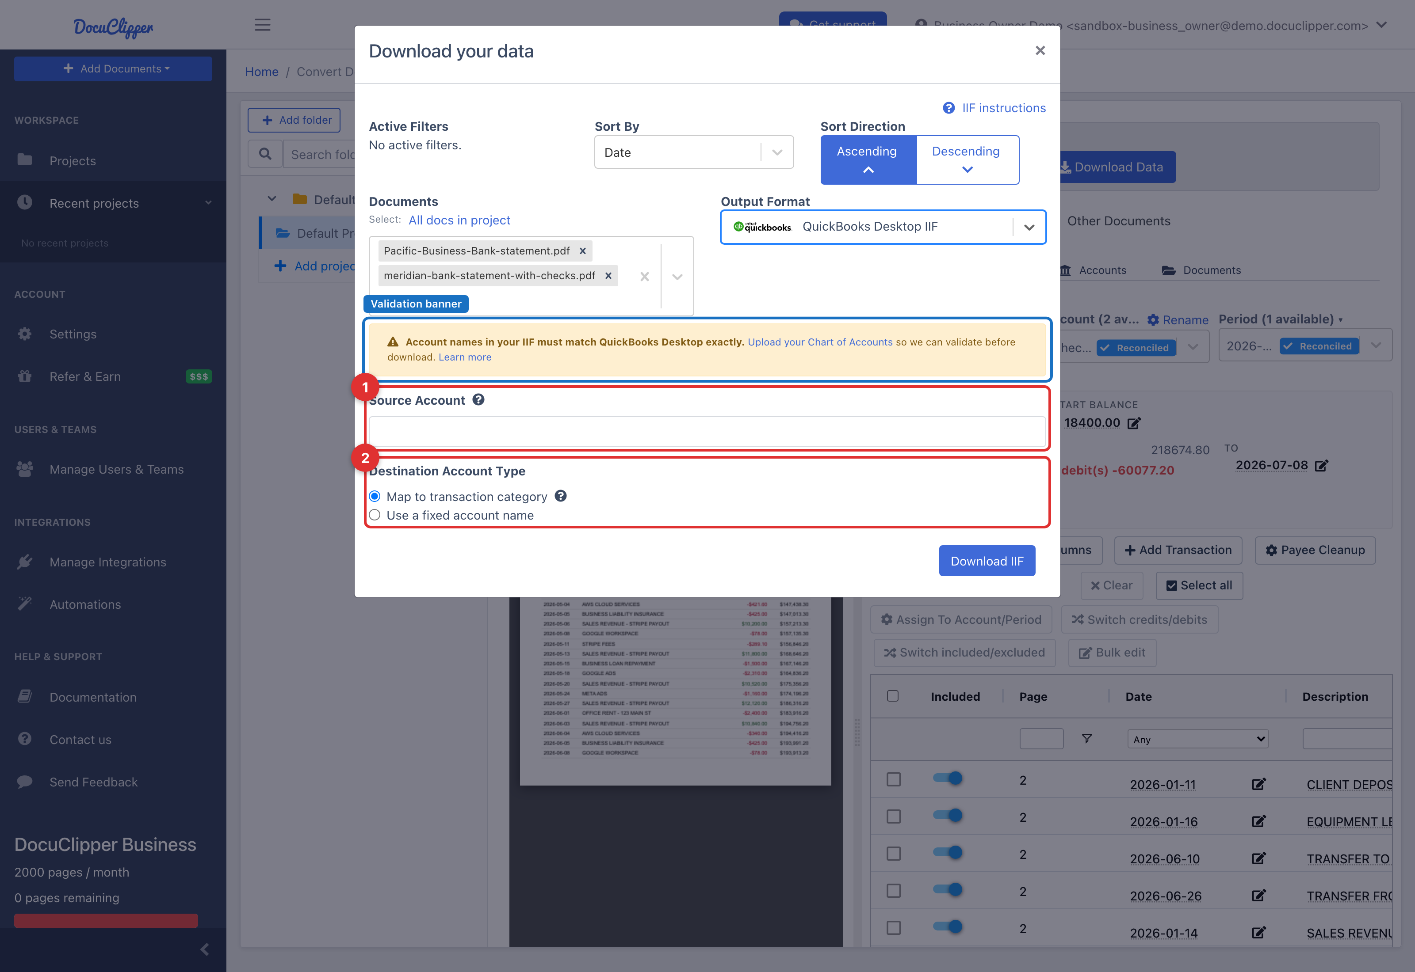Screen dimensions: 1415x972
Task: Click the Download IIF button
Action: pos(987,561)
